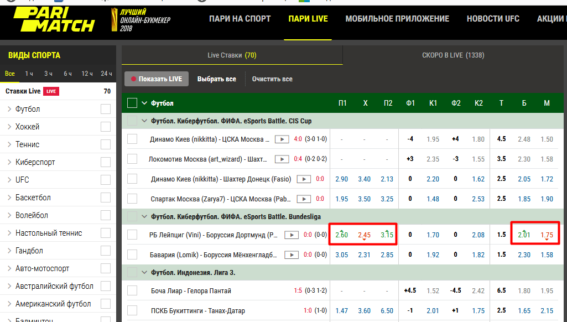Screen dimensions: 567x322
Task: Expand Настольный теннис in the sidebar
Action: [10, 233]
